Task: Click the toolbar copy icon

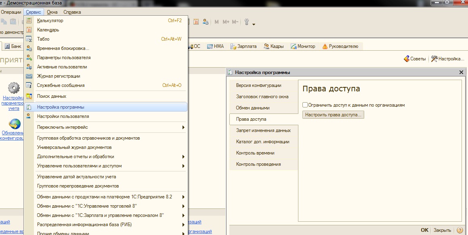Action: [4, 22]
